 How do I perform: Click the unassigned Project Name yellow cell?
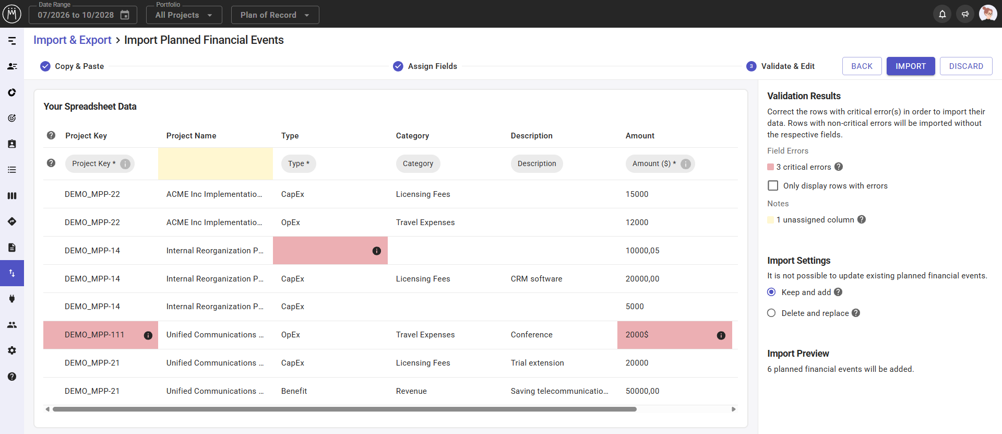[x=216, y=163]
